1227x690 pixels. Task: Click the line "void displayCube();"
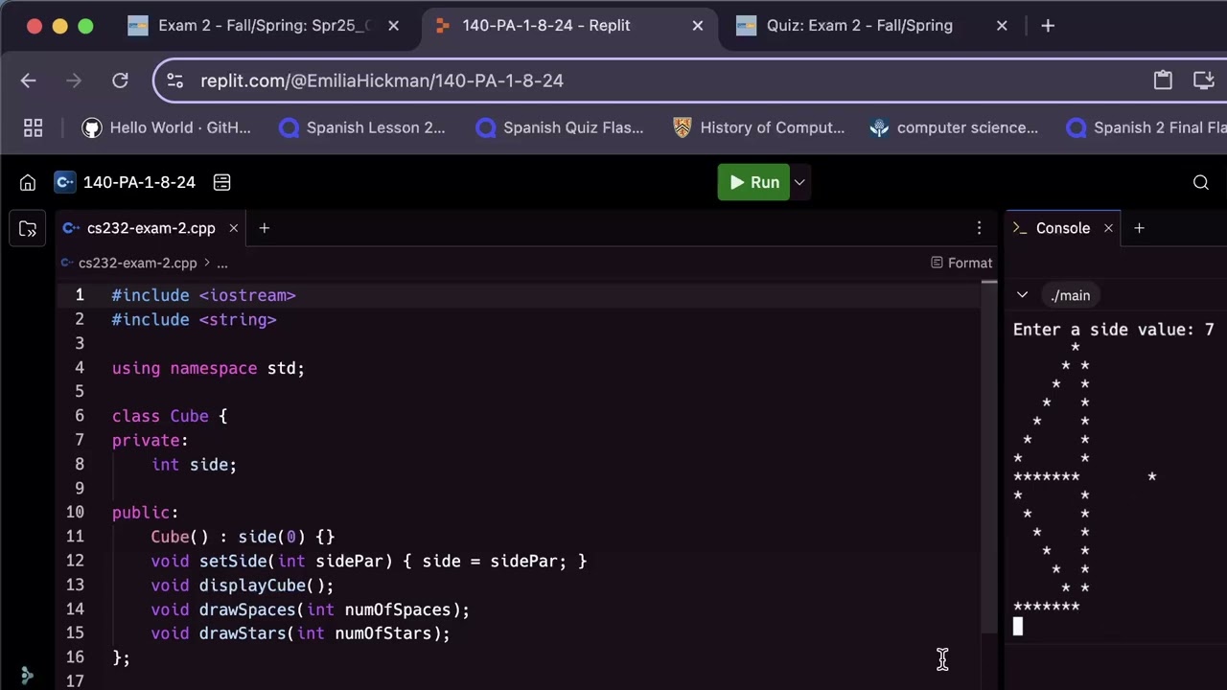click(x=243, y=586)
